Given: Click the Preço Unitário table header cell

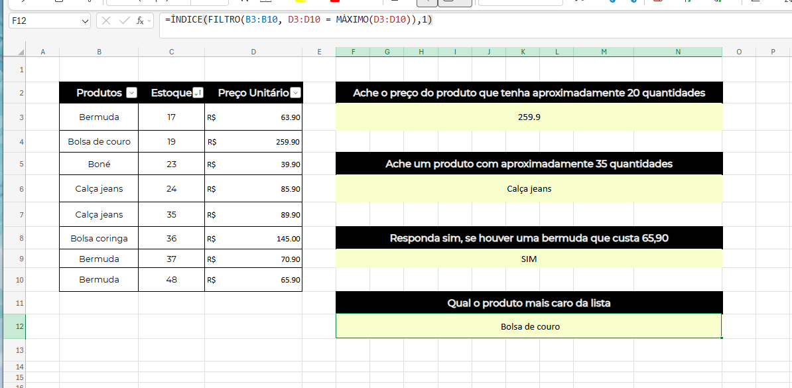Looking at the screenshot, I should pos(253,93).
